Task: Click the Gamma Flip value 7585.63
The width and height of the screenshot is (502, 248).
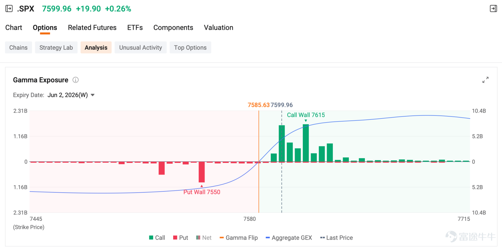Action: [x=259, y=105]
